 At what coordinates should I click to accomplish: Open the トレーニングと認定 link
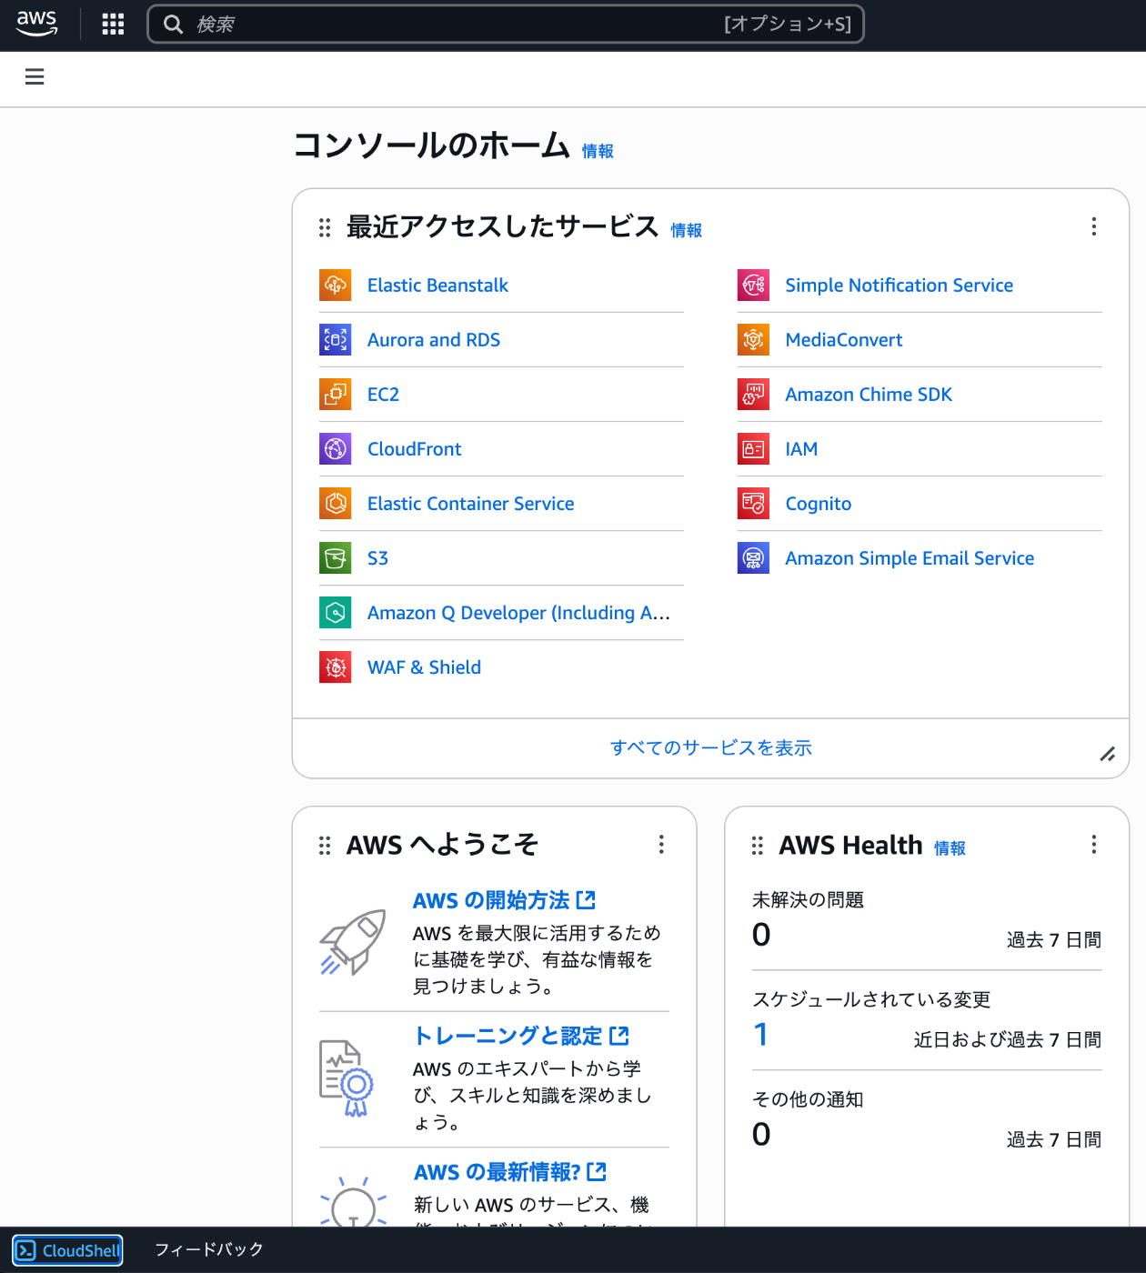click(521, 1037)
